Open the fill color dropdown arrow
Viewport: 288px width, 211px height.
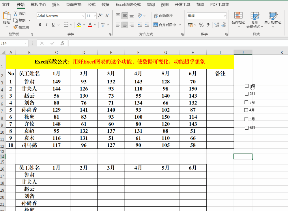(84, 25)
